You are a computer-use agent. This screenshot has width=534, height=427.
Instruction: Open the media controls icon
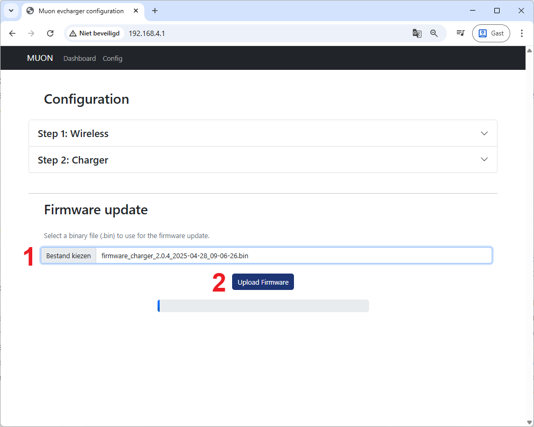[461, 33]
